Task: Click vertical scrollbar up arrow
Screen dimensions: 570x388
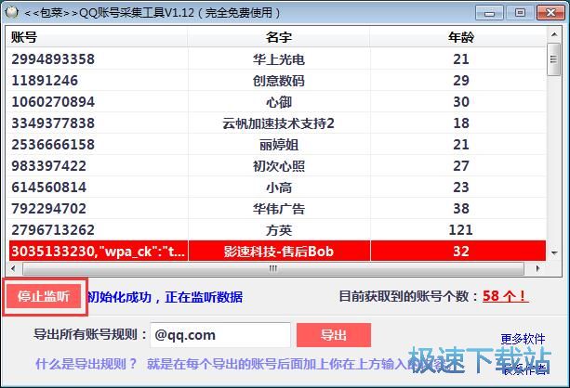Action: click(x=554, y=34)
